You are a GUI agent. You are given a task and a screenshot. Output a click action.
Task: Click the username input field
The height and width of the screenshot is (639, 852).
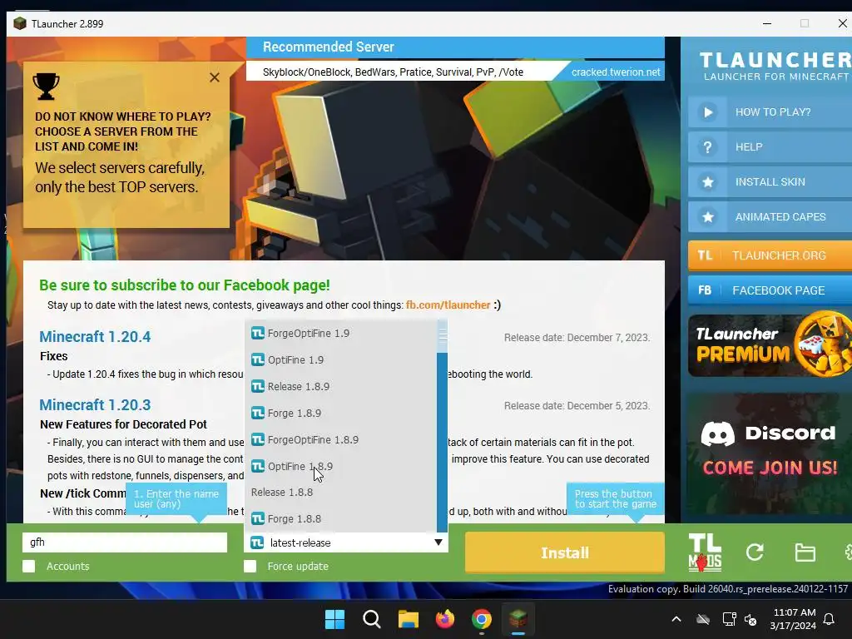tap(125, 542)
